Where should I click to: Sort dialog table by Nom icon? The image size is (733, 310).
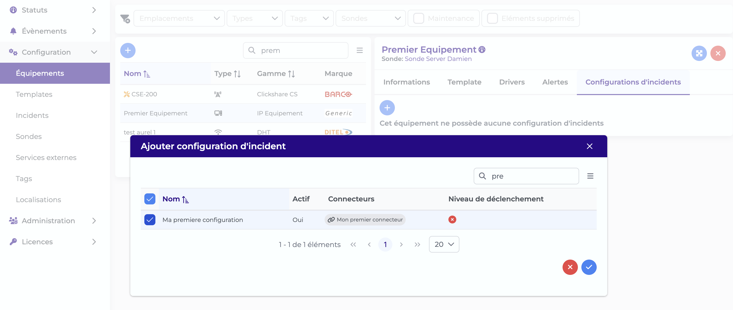coord(185,199)
